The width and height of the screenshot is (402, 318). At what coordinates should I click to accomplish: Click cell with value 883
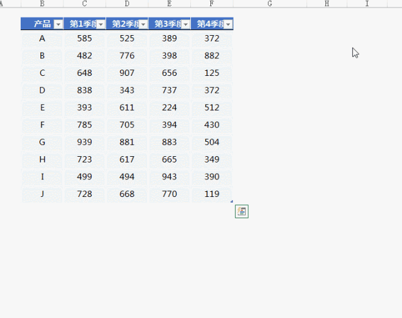[x=169, y=142]
